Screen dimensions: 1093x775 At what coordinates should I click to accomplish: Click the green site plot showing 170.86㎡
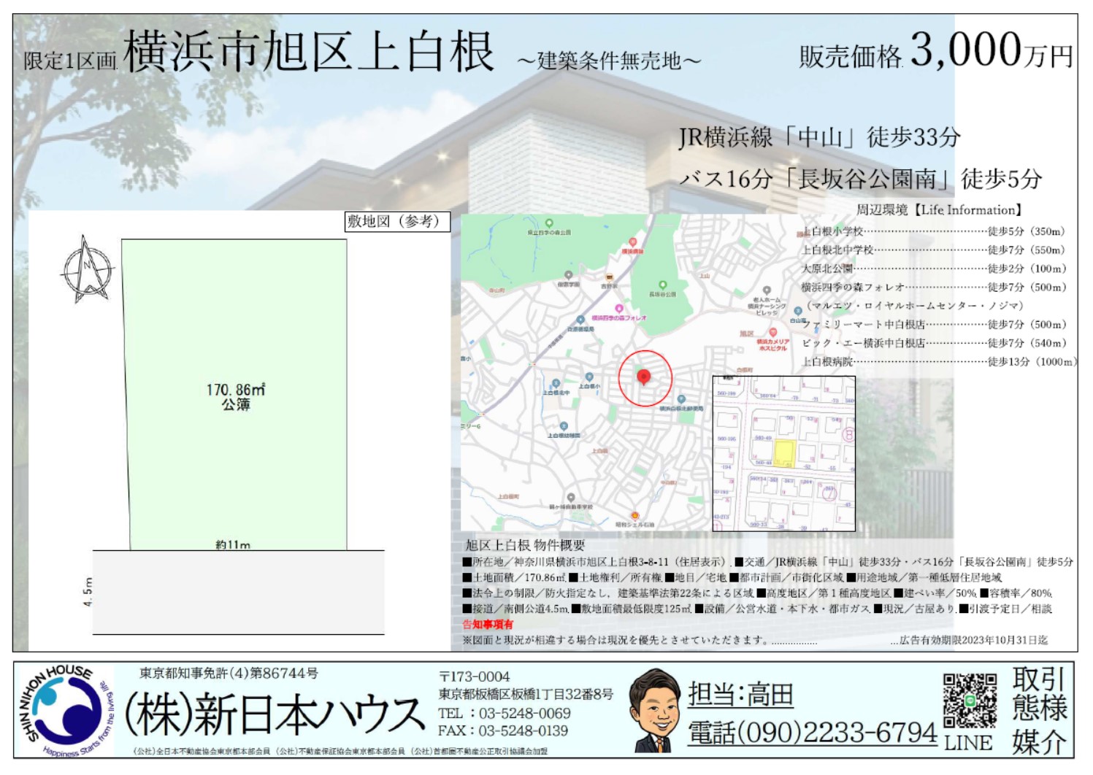[235, 394]
